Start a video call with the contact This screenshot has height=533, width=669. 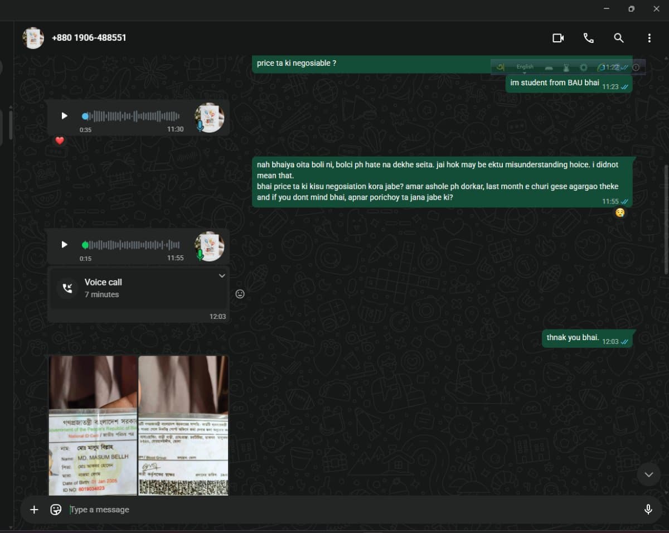(x=558, y=38)
